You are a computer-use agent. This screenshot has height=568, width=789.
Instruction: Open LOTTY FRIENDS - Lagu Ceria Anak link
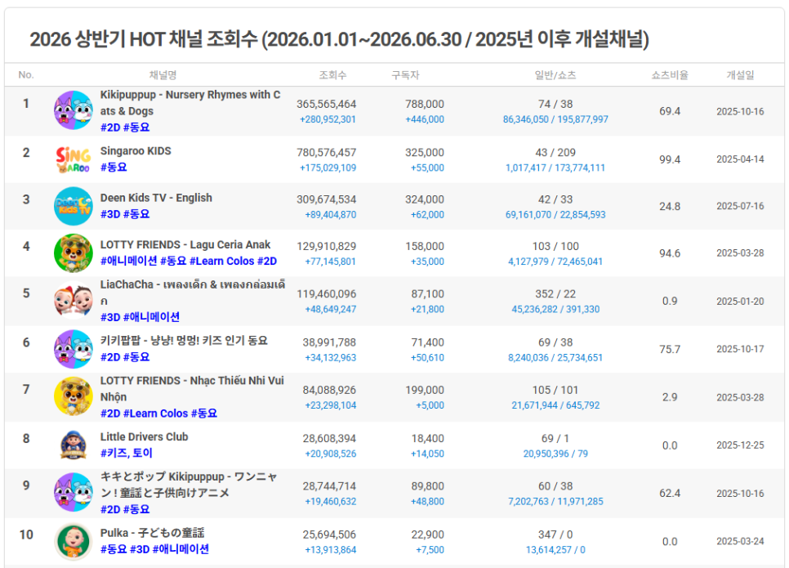pyautogui.click(x=185, y=244)
